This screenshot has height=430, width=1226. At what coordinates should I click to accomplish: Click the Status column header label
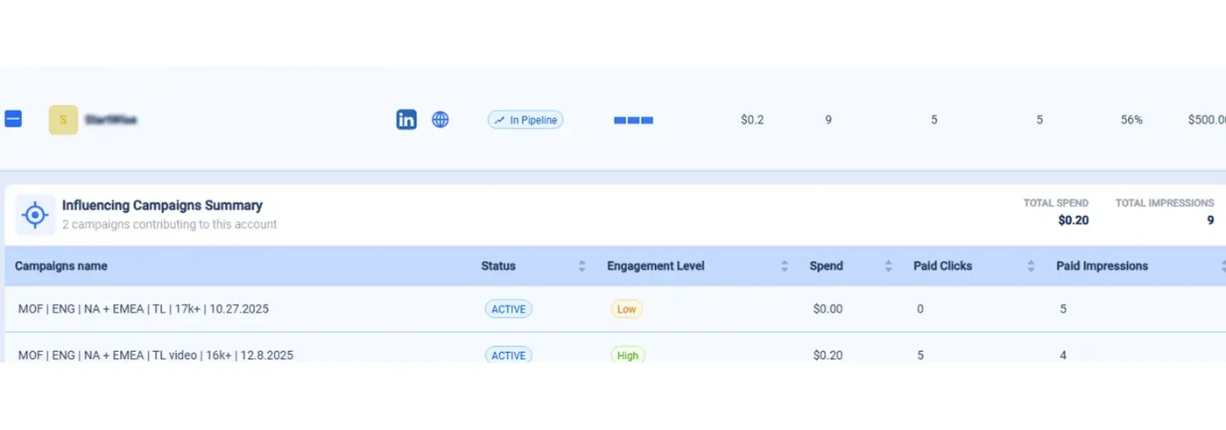[498, 266]
